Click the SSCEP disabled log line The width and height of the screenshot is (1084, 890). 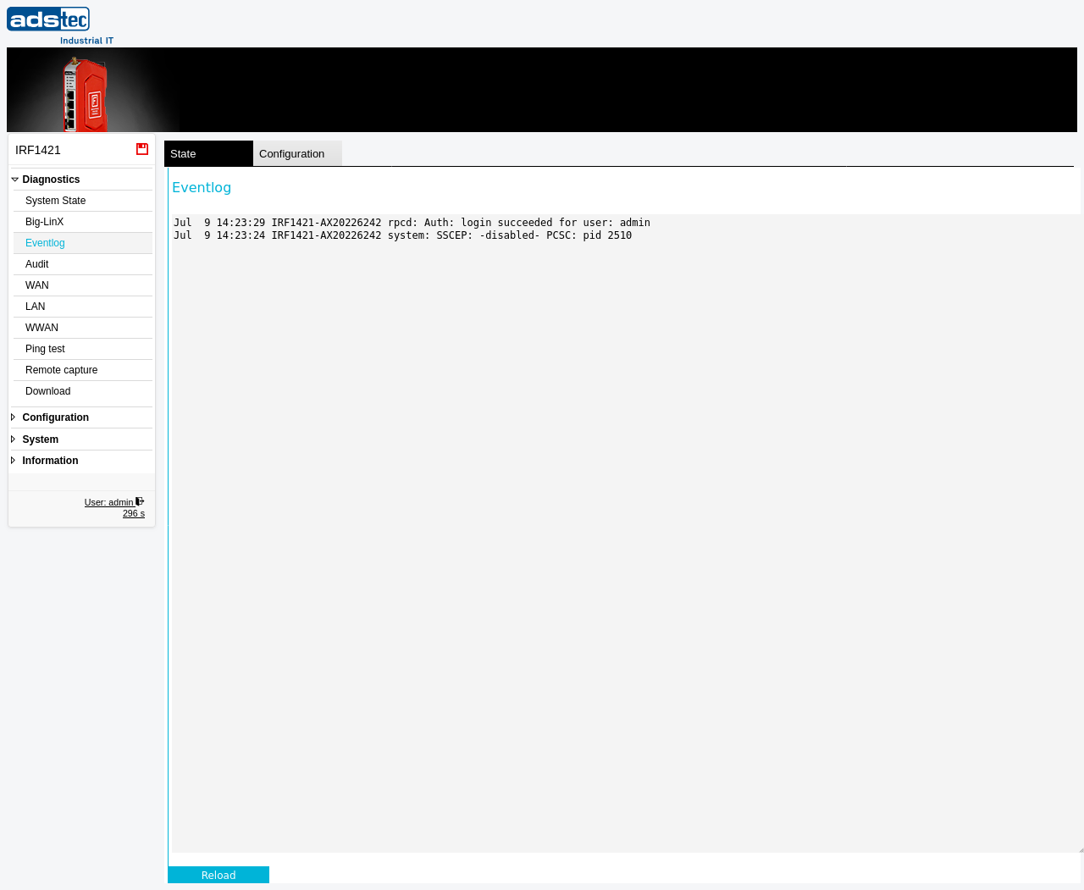pos(402,235)
